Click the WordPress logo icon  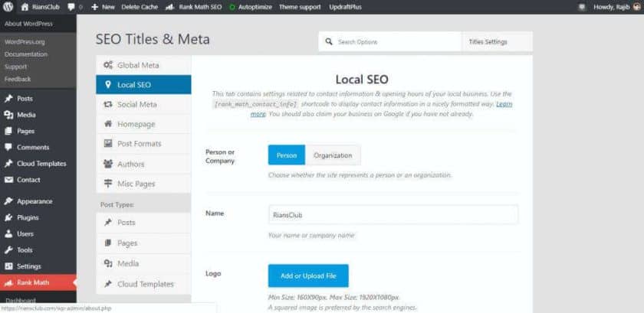[8, 7]
